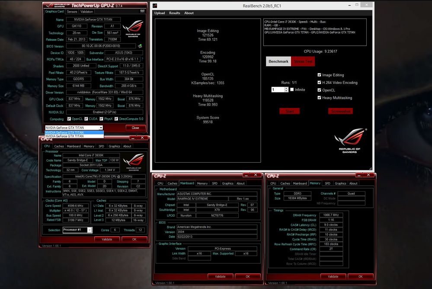Viewport: 432px width, 289px height.
Task: Click the system info text box in RealBench
Action: coord(315,32)
